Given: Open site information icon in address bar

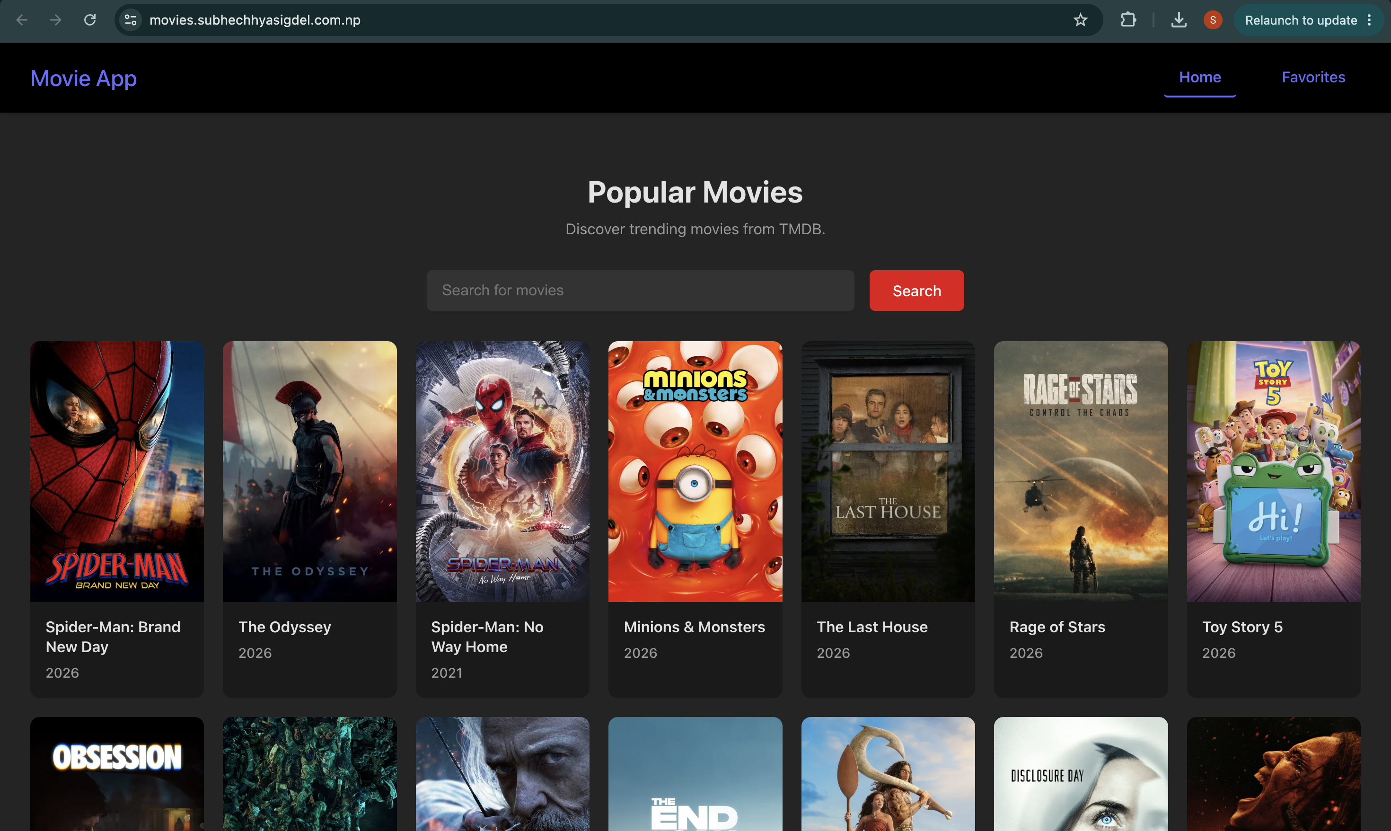Looking at the screenshot, I should [x=131, y=20].
